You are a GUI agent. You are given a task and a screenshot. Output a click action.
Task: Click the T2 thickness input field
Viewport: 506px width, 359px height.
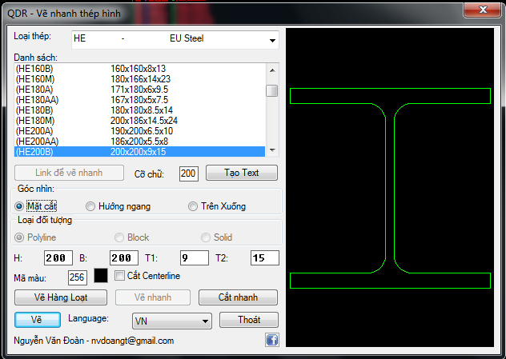click(x=265, y=257)
